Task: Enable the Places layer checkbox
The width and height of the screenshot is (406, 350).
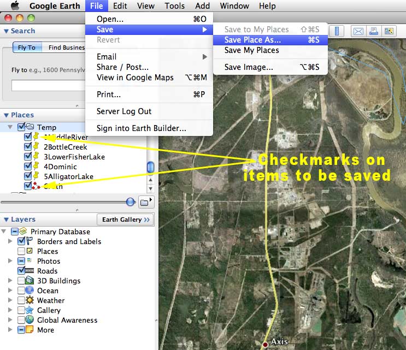Action: [x=21, y=251]
